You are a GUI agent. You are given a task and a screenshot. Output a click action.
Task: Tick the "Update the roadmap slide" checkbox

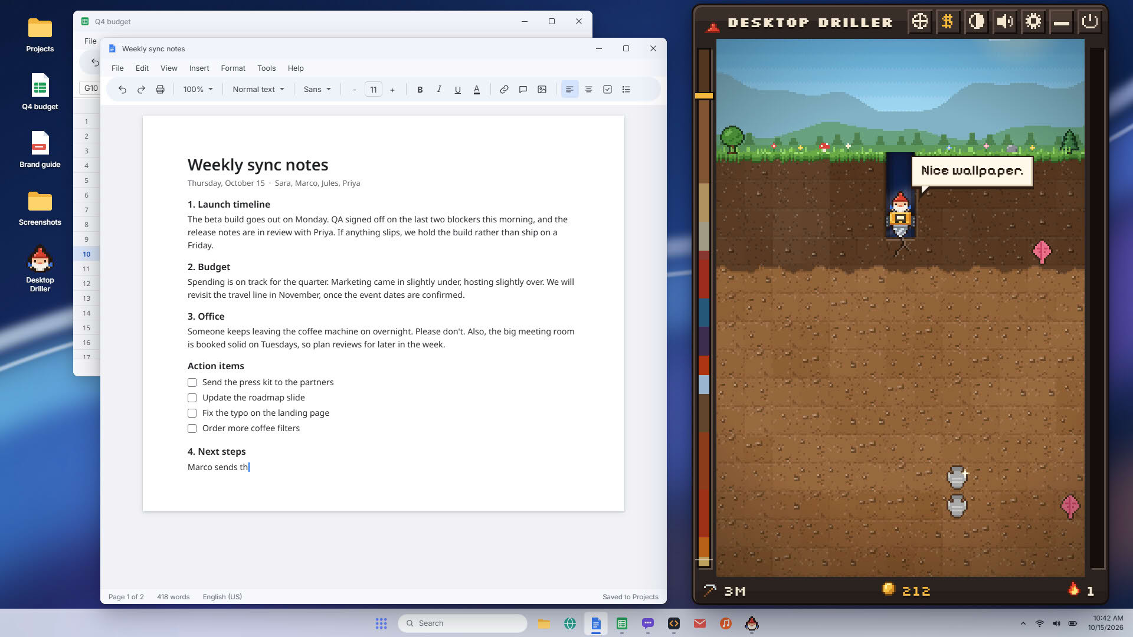[x=192, y=398]
